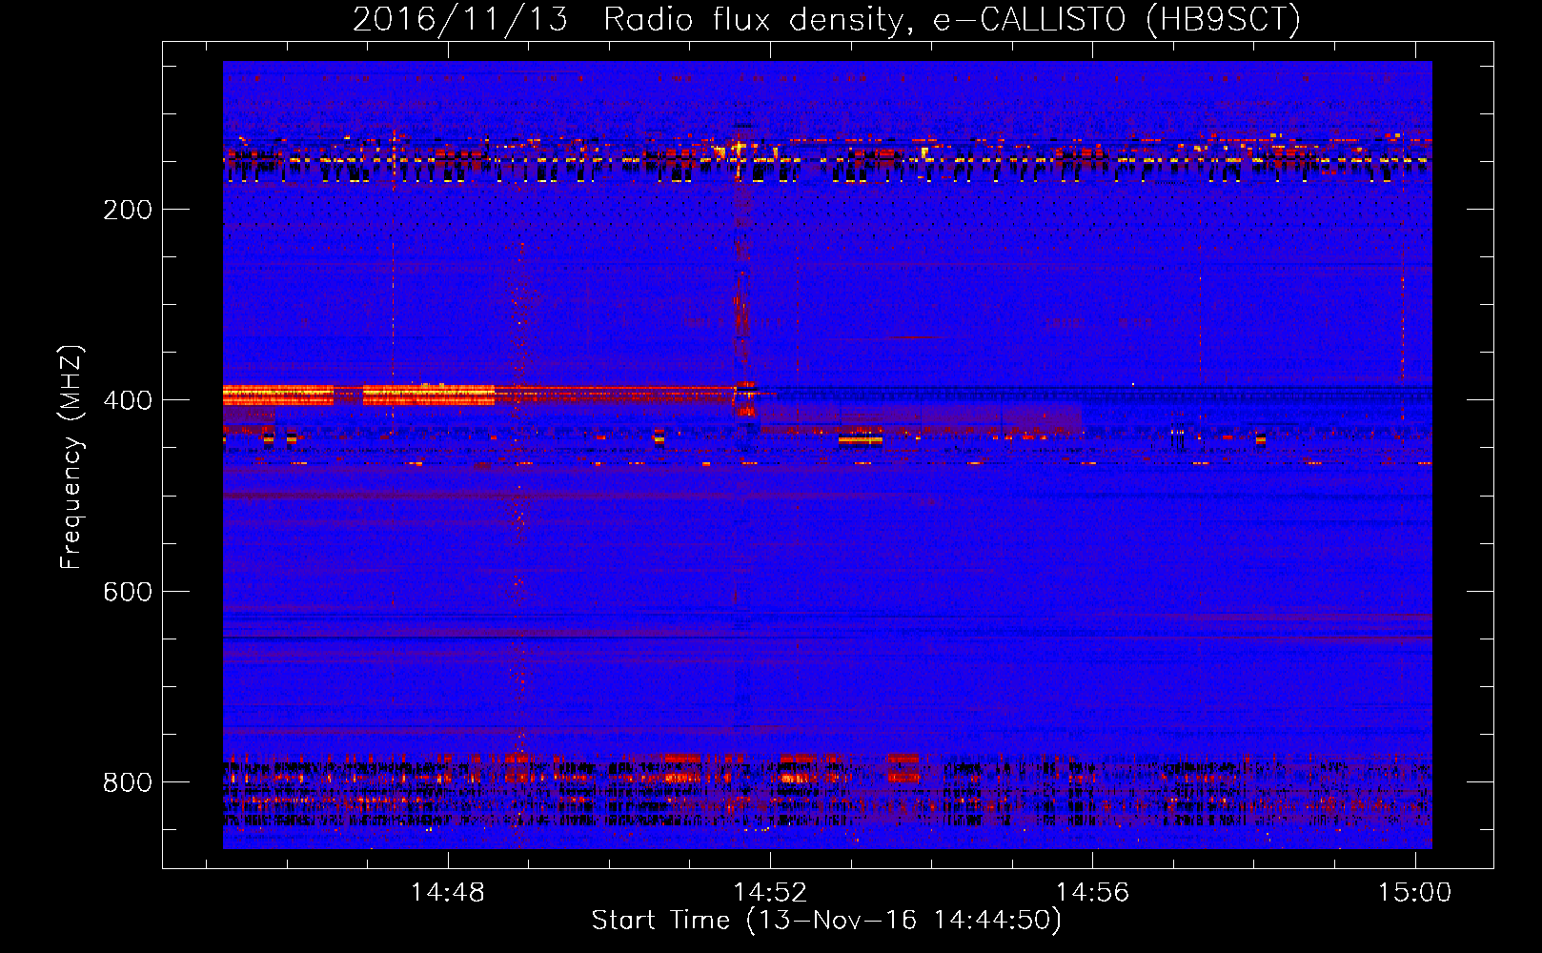The width and height of the screenshot is (1542, 953).
Task: Click the 'Frequency (MHZ)' axis label
Action: (71, 457)
